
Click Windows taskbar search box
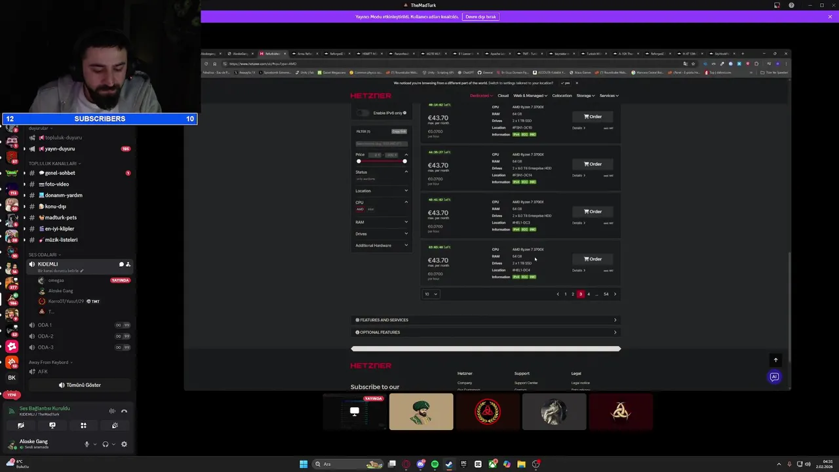coord(347,464)
